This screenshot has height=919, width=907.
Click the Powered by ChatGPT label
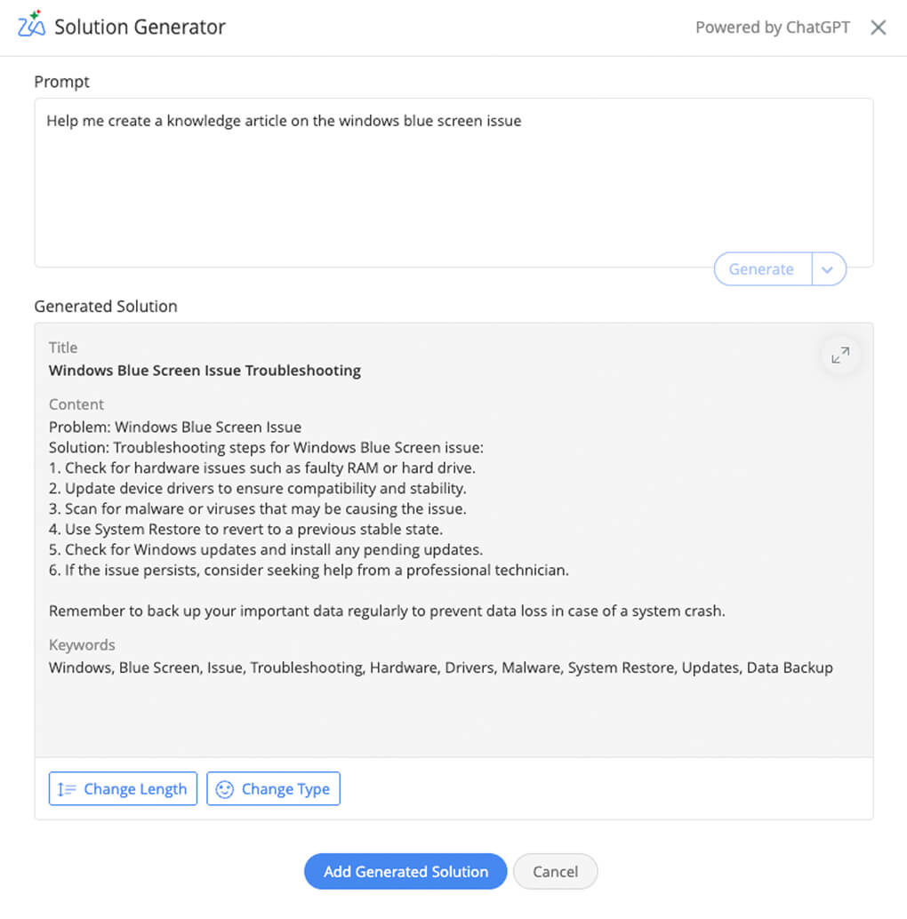tap(773, 28)
